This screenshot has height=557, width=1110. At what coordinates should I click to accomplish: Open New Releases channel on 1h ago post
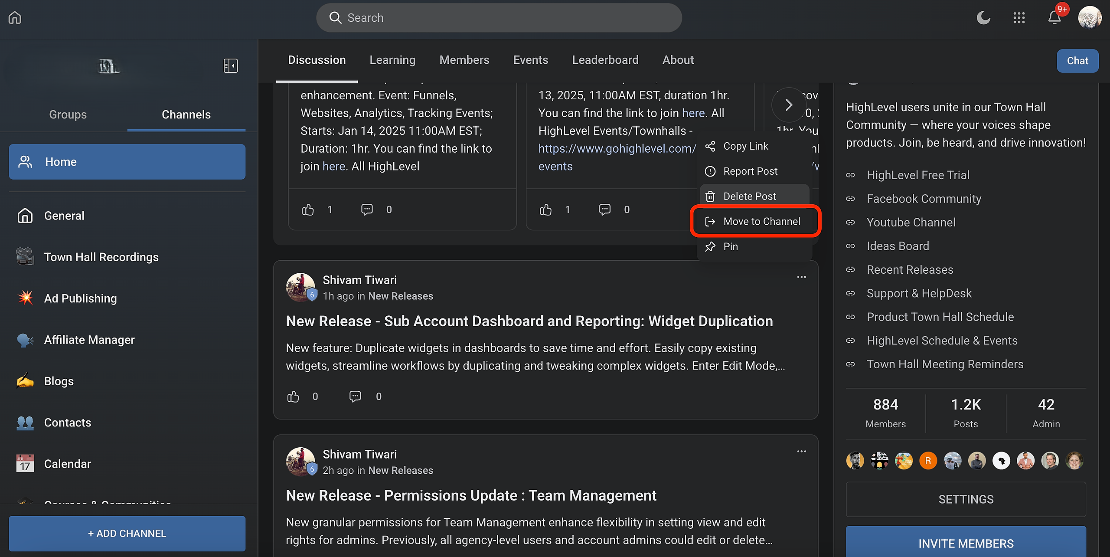pyautogui.click(x=401, y=296)
